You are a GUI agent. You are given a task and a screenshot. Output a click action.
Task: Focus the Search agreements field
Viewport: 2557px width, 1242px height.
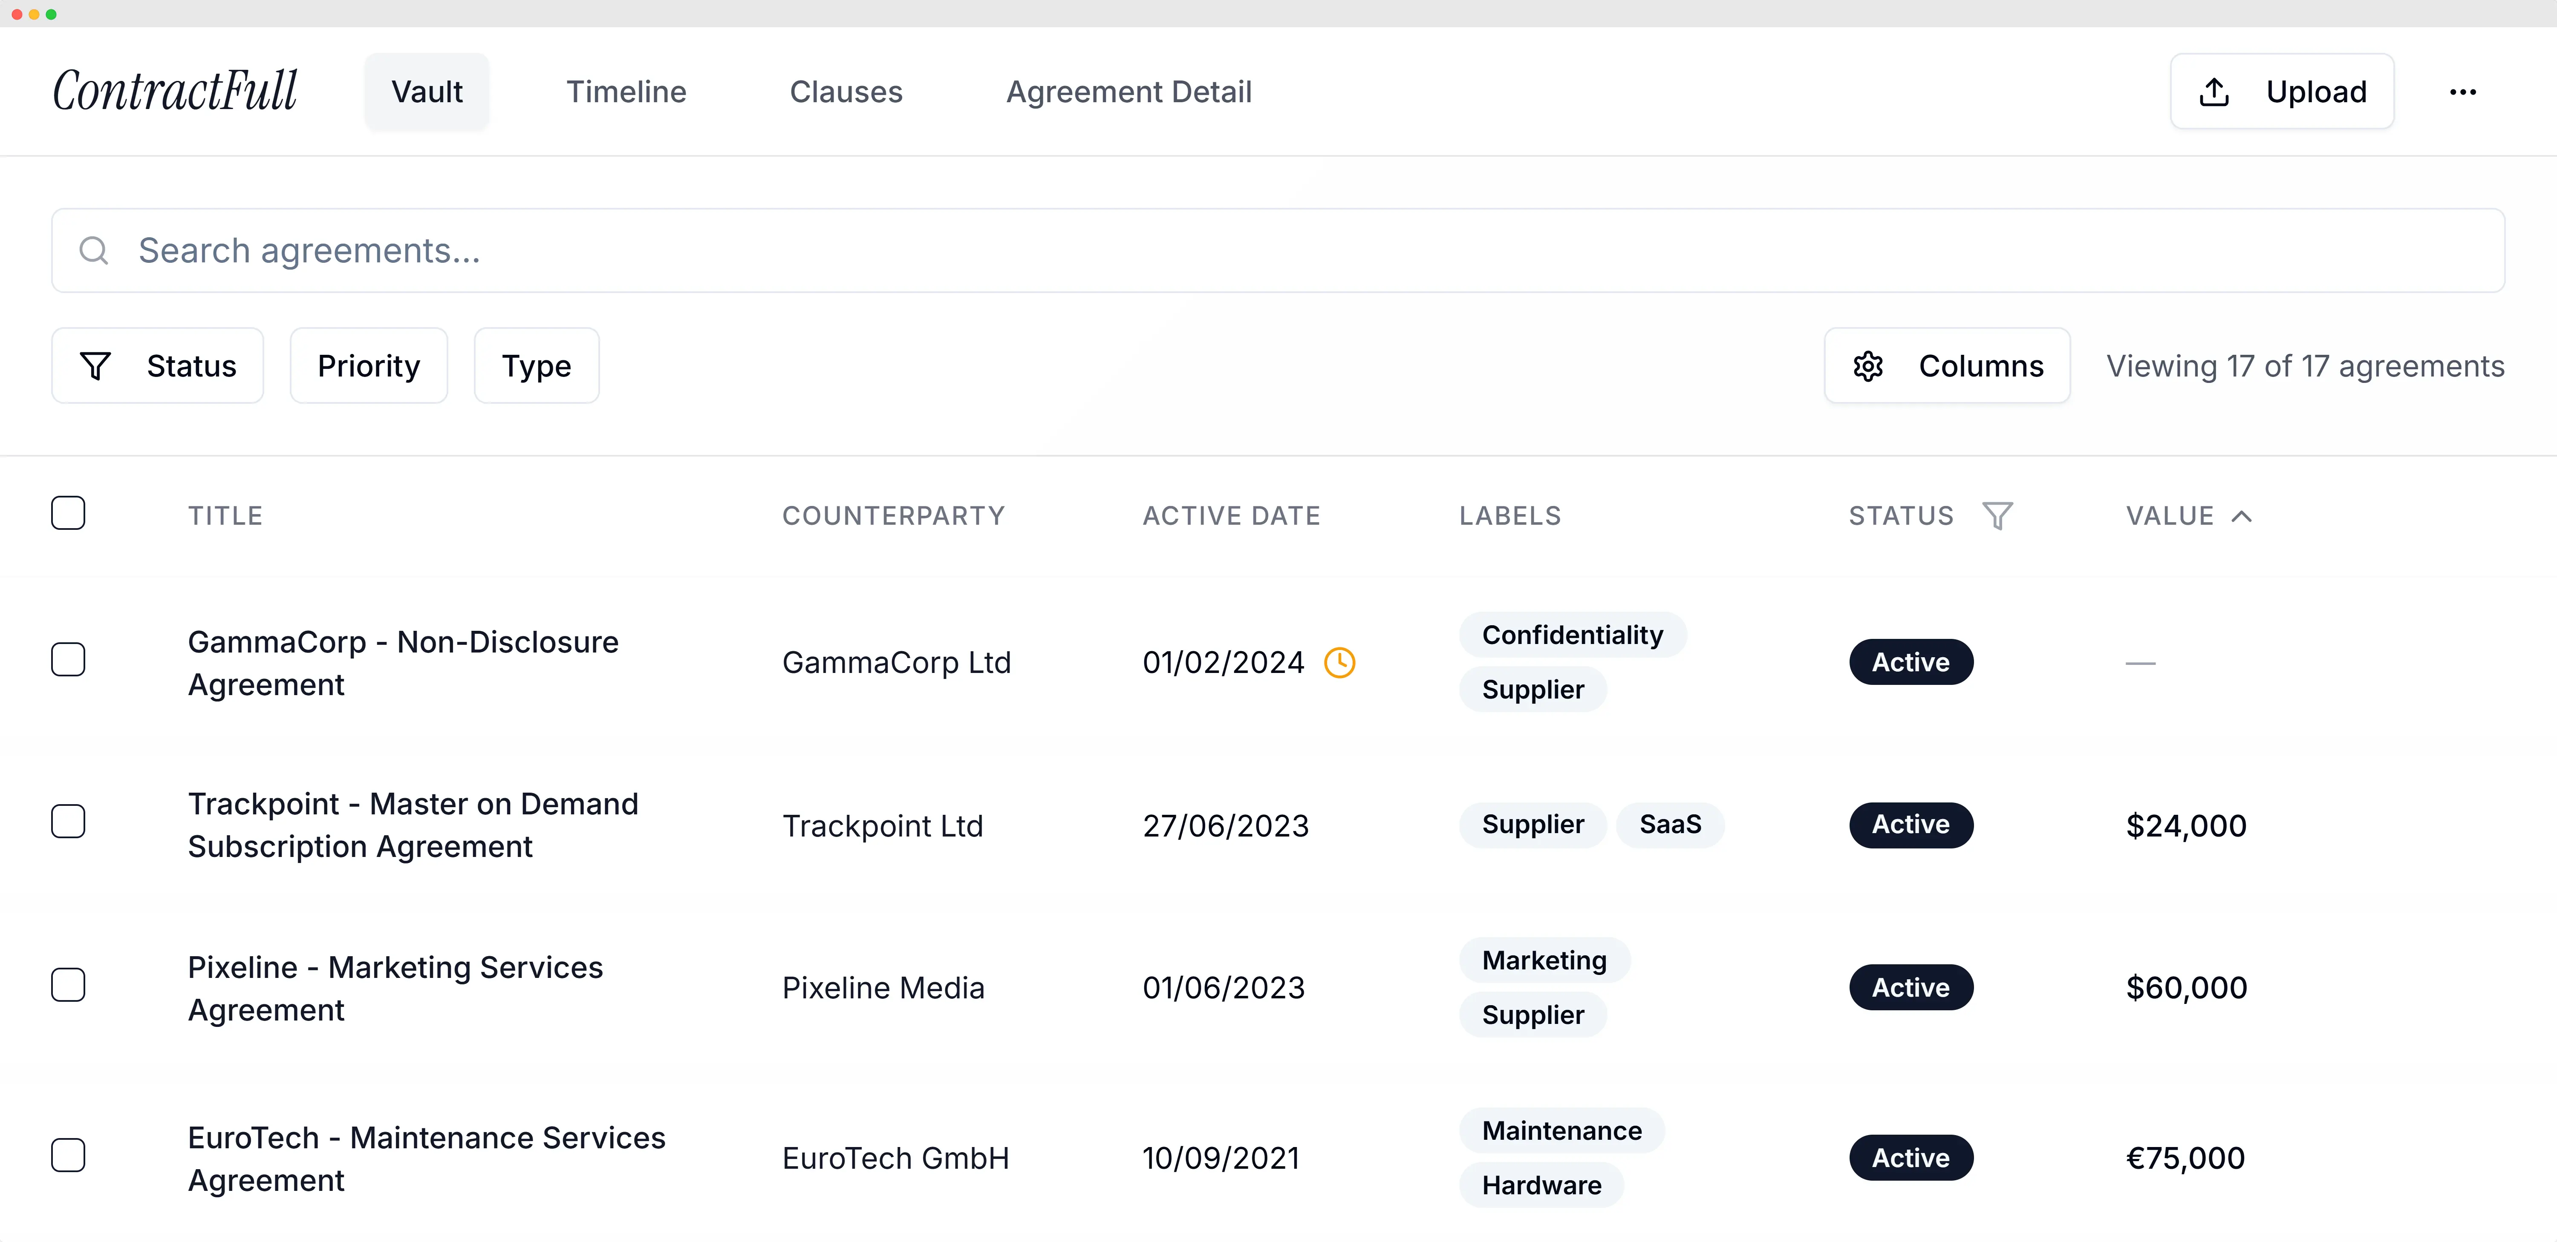pyautogui.click(x=1278, y=250)
